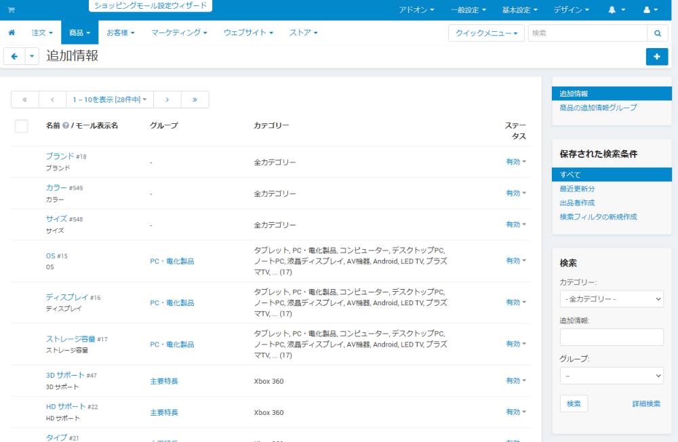678x442 pixels.
Task: Open the 有効 status dropdown for ブランド
Action: [516, 162]
